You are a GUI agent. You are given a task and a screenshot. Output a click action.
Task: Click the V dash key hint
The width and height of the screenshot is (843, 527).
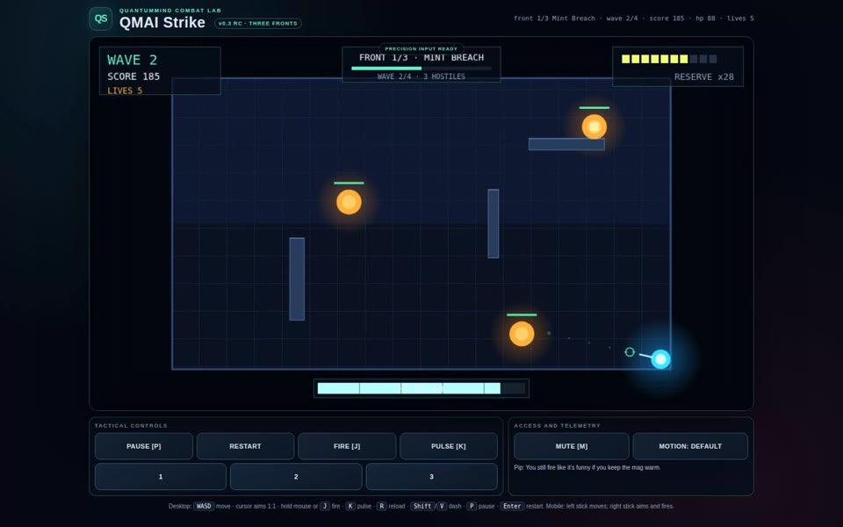coord(442,506)
